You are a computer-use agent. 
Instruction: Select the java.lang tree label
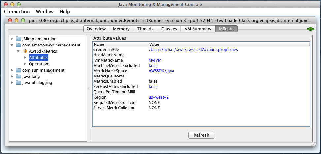pos(31,77)
